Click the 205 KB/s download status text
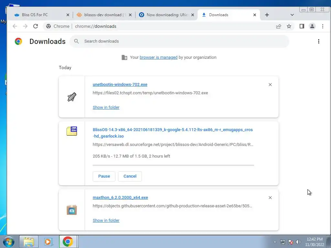Image resolution: width=331 pixels, height=248 pixels. (131, 156)
